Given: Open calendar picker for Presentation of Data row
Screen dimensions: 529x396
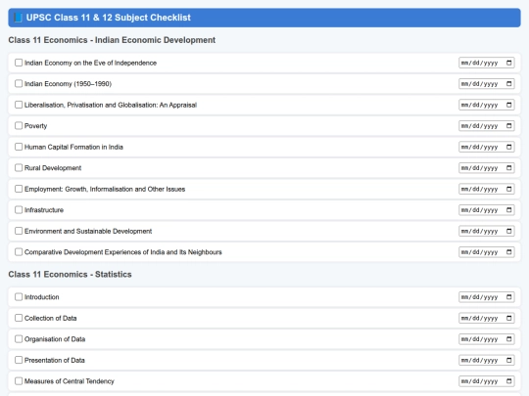Looking at the screenshot, I should point(509,360).
